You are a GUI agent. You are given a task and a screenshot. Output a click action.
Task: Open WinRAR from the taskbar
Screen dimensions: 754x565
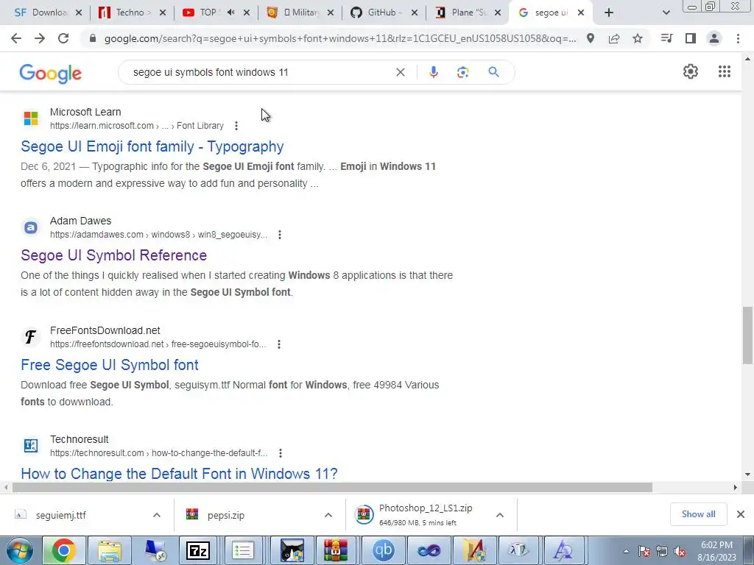(335, 550)
